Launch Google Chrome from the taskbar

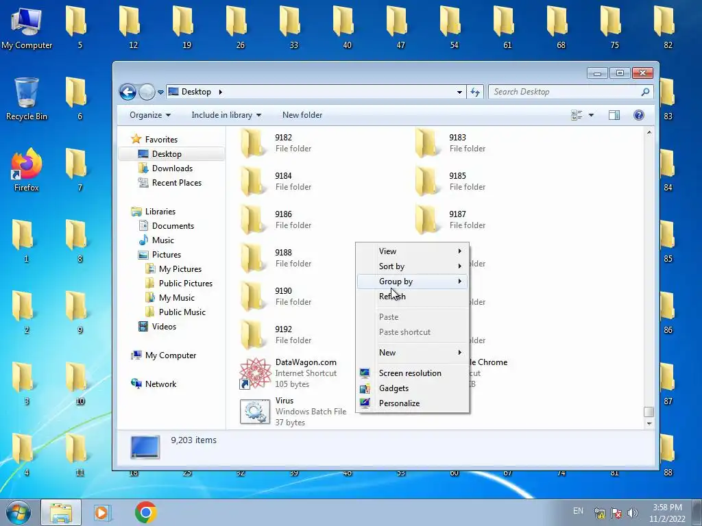click(x=146, y=512)
